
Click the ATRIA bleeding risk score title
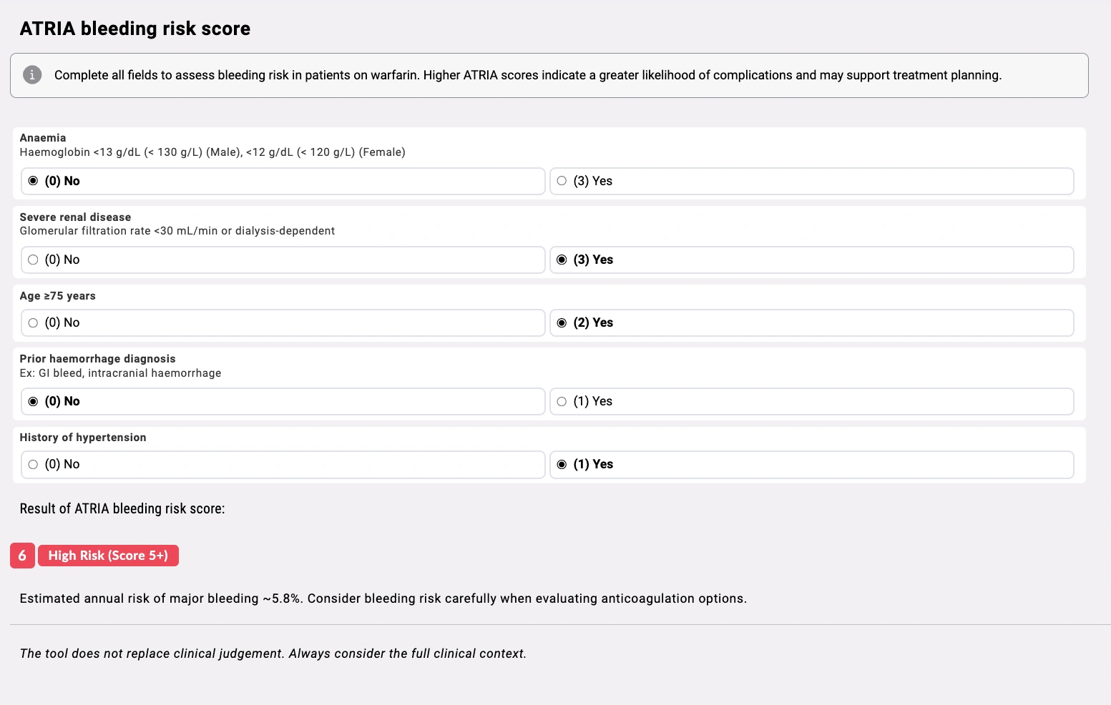(134, 29)
